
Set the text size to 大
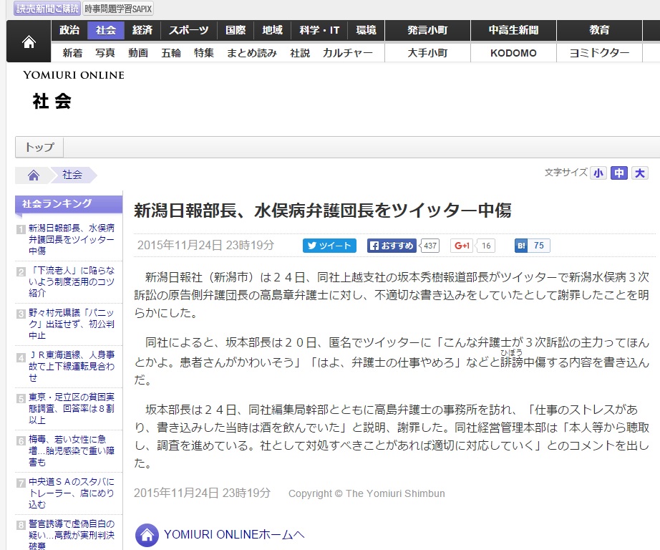pyautogui.click(x=640, y=173)
